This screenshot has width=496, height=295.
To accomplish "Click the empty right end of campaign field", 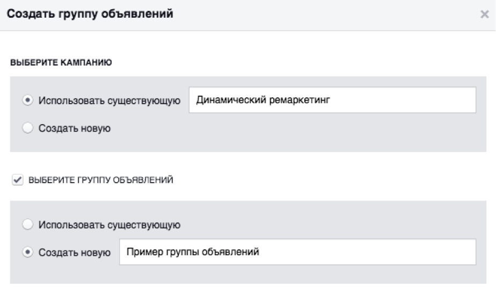I will tap(440, 99).
